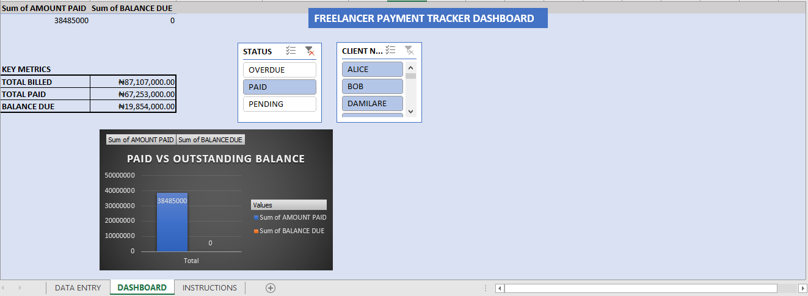Select the Sum of AMOUNT PAID header cell

coord(45,9)
